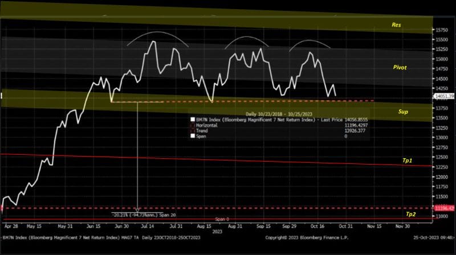Click the 'Nov 15' date axis label
The height and width of the screenshot is (255, 456).
(374, 226)
